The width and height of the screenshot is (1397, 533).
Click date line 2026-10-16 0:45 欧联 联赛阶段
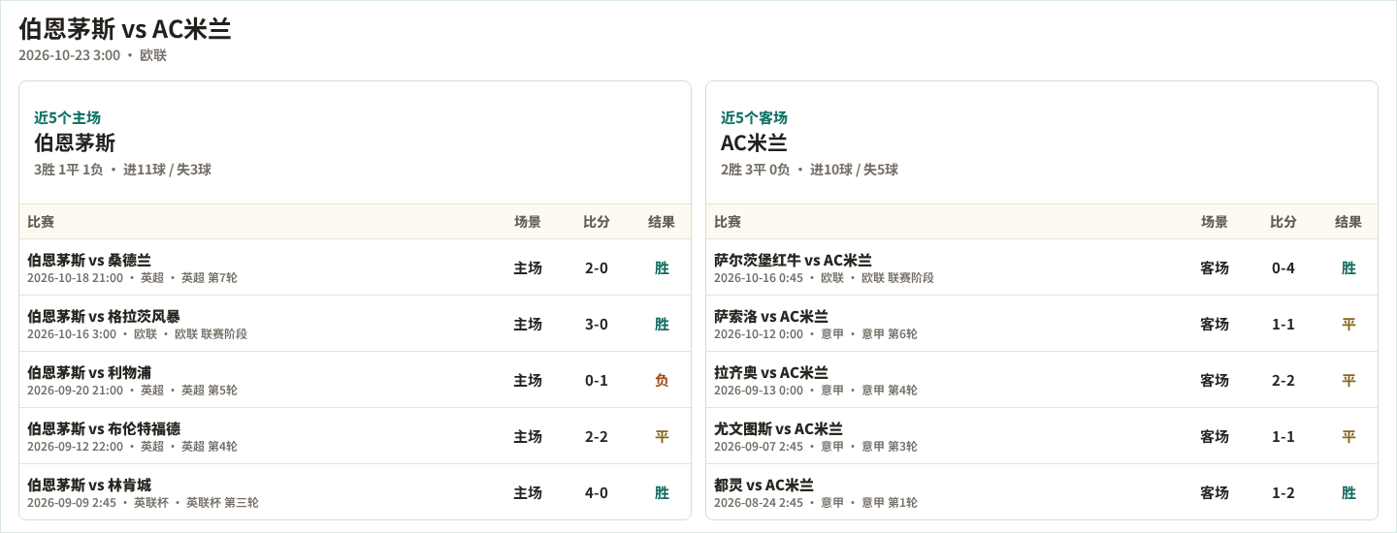(824, 277)
